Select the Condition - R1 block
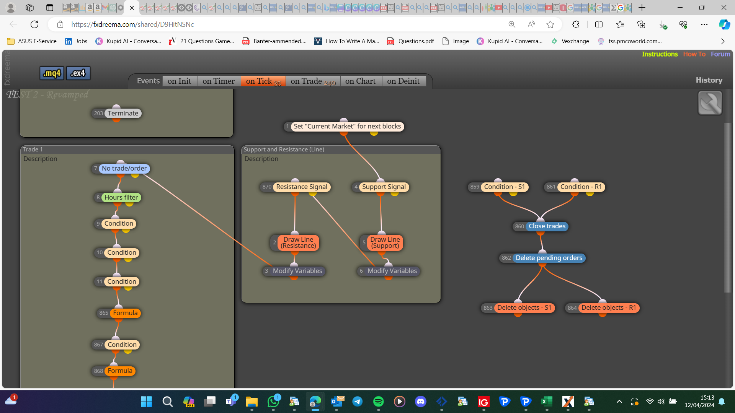This screenshot has width=735, height=413. [x=575, y=187]
